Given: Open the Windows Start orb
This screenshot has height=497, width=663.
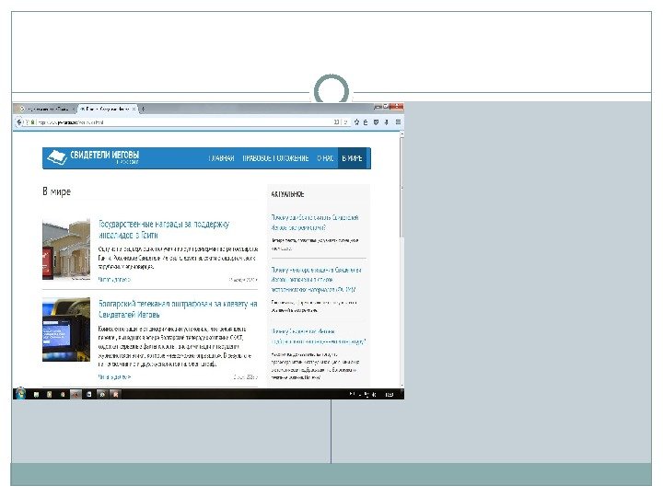Looking at the screenshot, I should coord(20,394).
